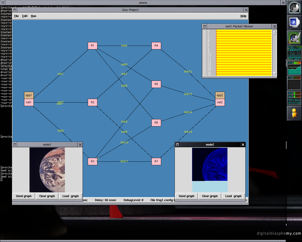Click the link15 label
Viewport: 302px width, 242px height.
point(188,132)
